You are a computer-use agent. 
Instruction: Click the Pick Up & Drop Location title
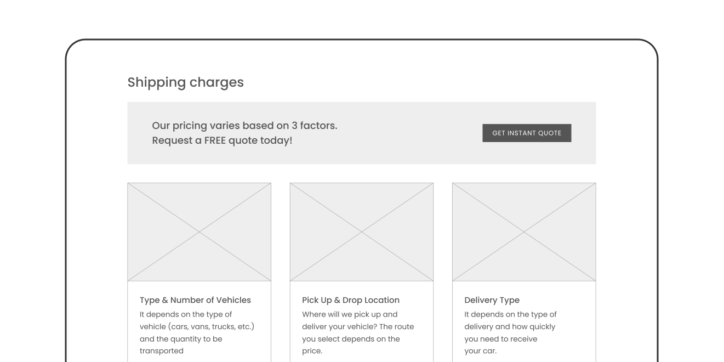(351, 300)
